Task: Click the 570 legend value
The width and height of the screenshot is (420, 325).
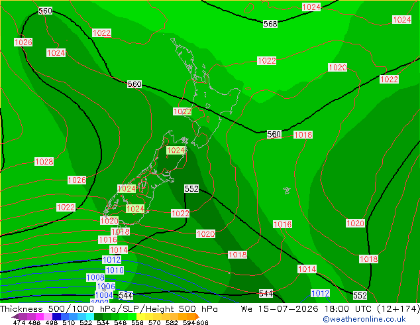Action: tap(154, 322)
